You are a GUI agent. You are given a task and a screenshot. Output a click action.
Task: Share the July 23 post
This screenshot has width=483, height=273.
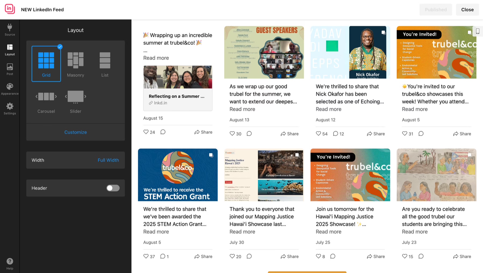point(462,256)
